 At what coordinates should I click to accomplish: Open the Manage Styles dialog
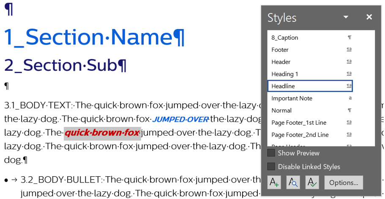point(312,183)
